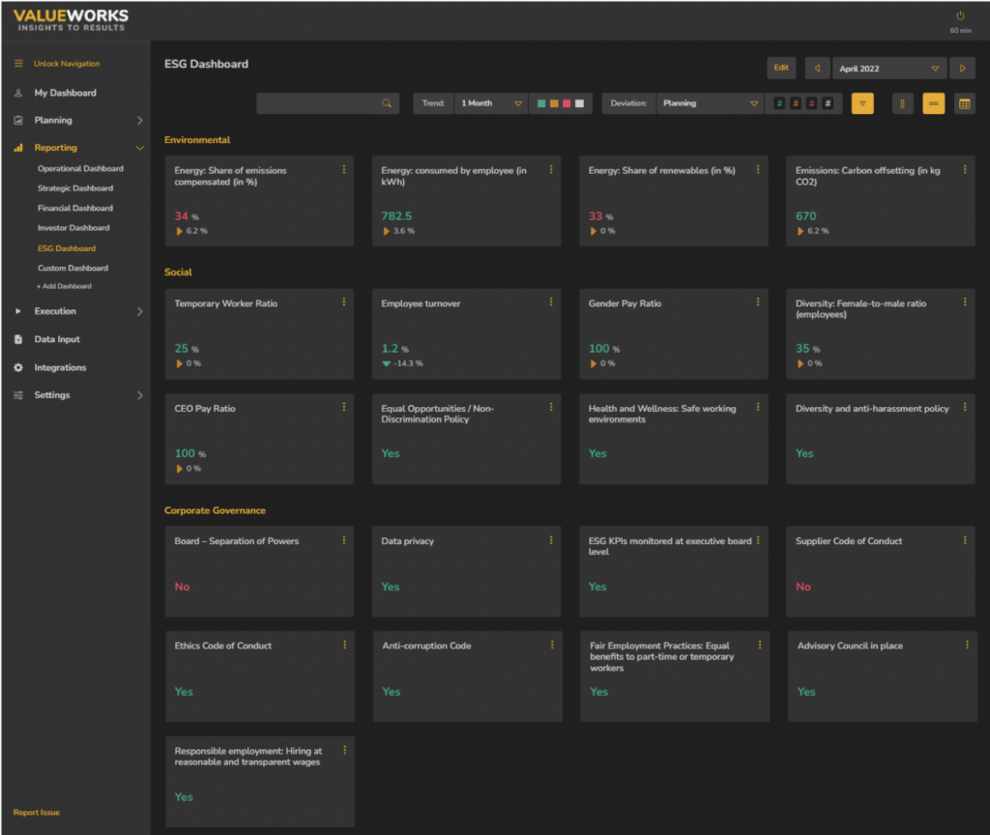This screenshot has width=990, height=835.
Task: Toggle the green hash number indicator
Action: [781, 102]
